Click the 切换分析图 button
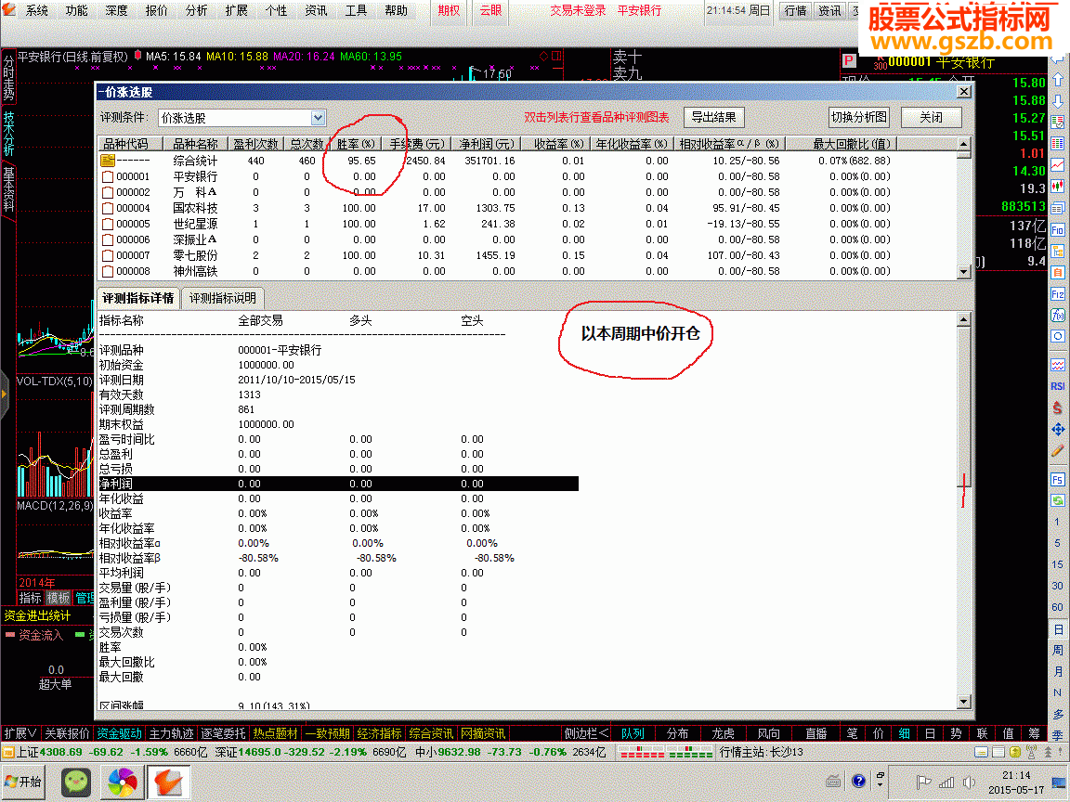The width and height of the screenshot is (1070, 802). tap(858, 117)
